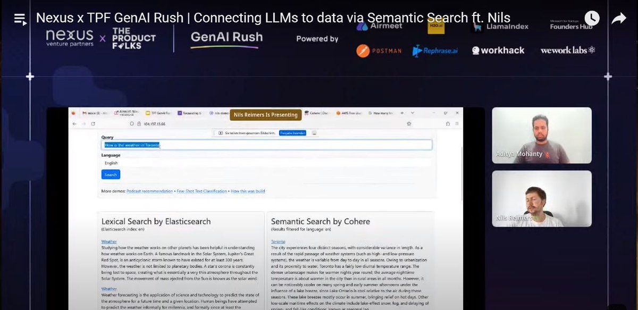Switch to the TPF GenAI Rush tab
The width and height of the screenshot is (638, 310).
point(158,113)
